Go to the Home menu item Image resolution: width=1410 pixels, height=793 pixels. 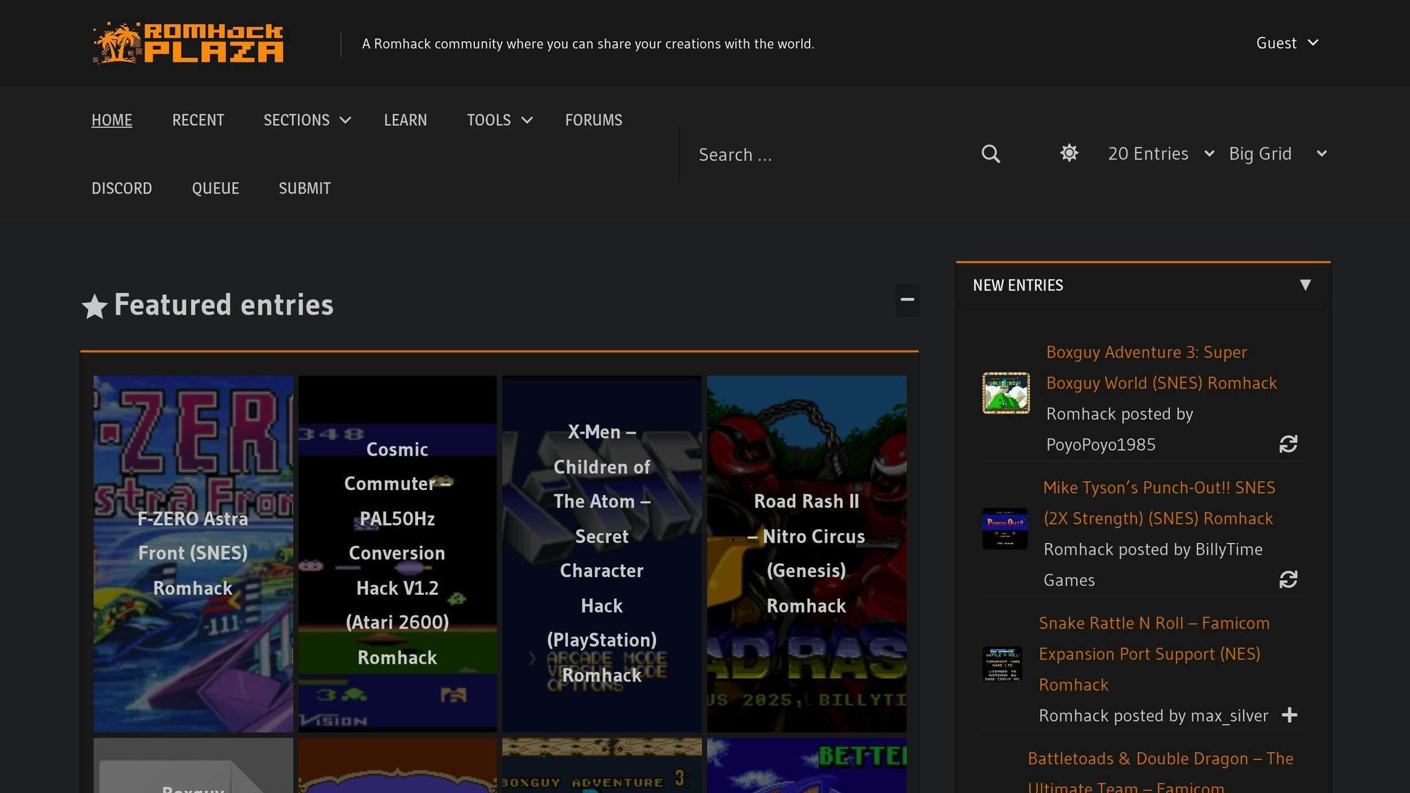(112, 120)
